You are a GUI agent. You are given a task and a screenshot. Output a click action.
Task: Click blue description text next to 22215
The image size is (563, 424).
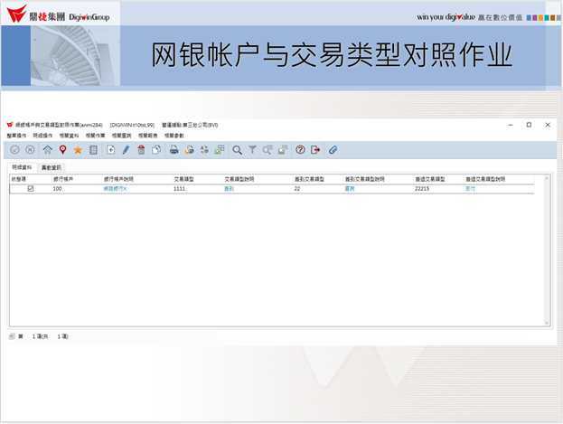470,189
